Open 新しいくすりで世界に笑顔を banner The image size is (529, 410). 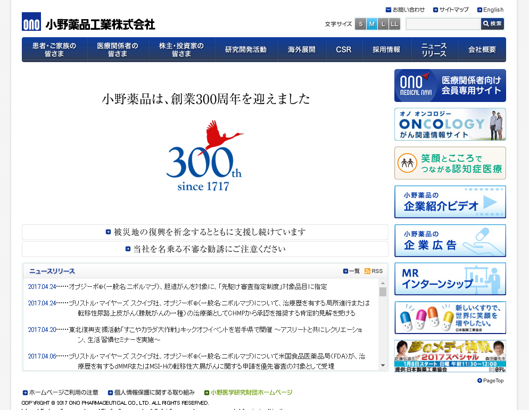[450, 318]
